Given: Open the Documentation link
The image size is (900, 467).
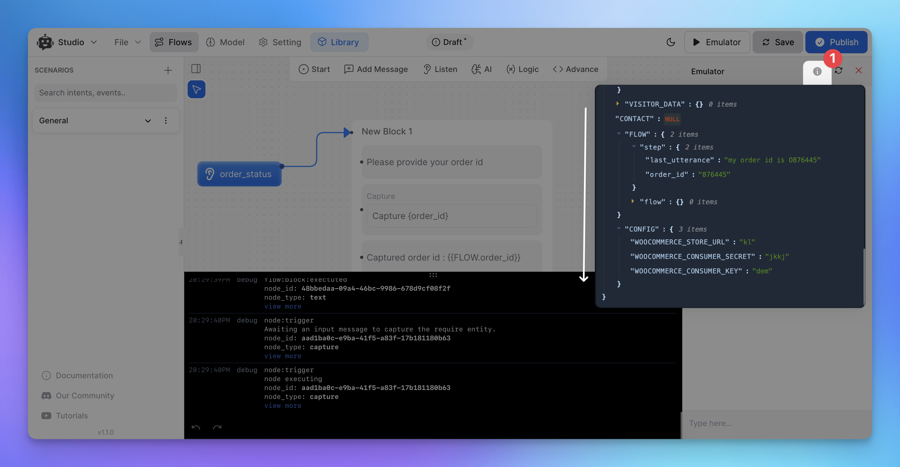Looking at the screenshot, I should click(77, 375).
